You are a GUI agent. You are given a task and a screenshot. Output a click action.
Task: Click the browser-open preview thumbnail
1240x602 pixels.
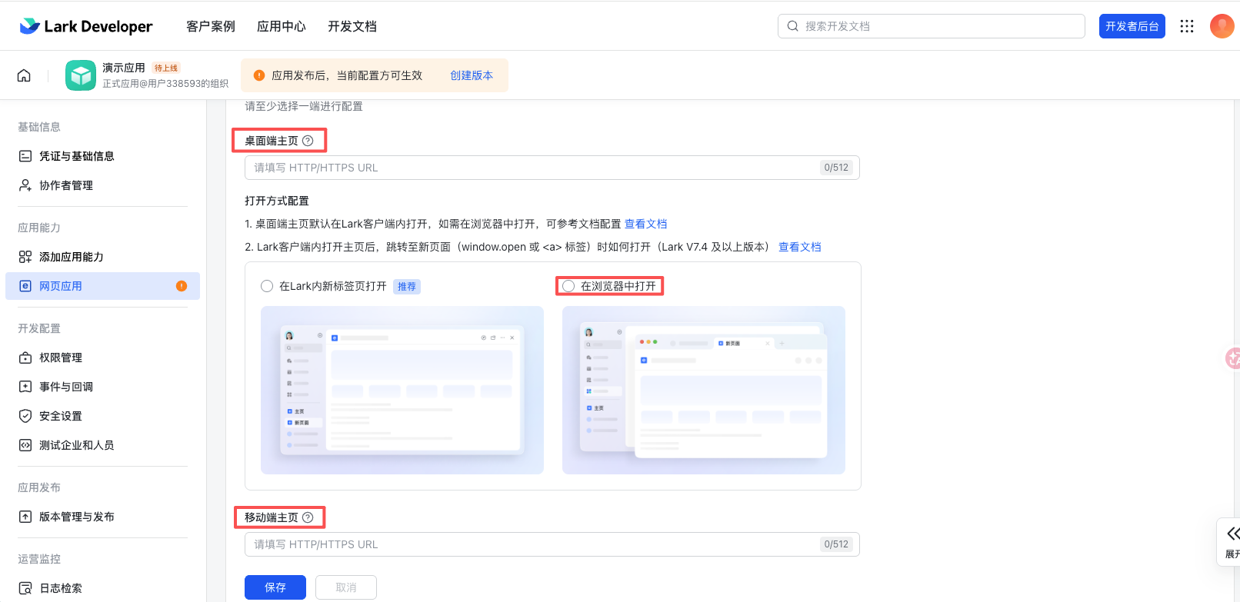[x=703, y=390]
